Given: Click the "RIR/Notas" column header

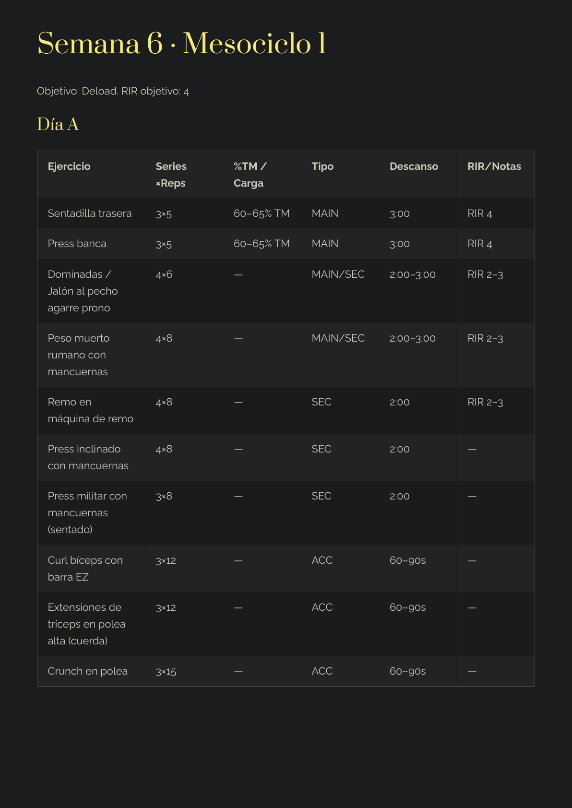Looking at the screenshot, I should pyautogui.click(x=494, y=166).
